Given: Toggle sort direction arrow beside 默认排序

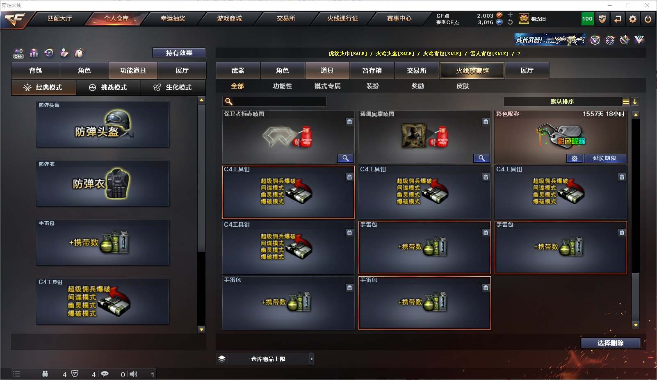Looking at the screenshot, I should tap(635, 102).
